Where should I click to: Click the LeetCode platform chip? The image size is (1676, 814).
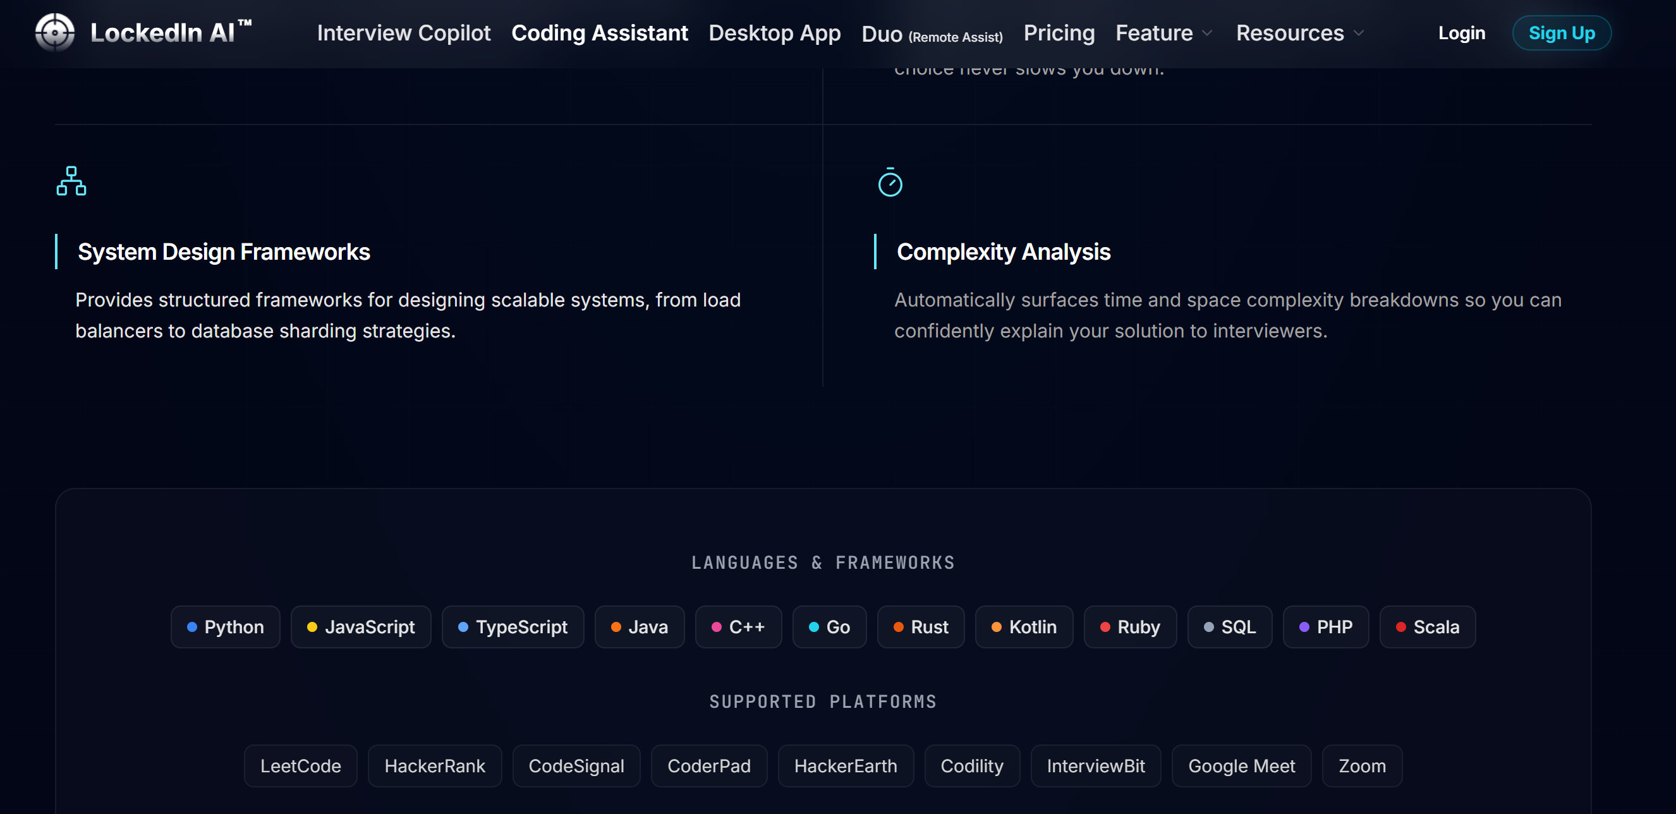pos(301,766)
